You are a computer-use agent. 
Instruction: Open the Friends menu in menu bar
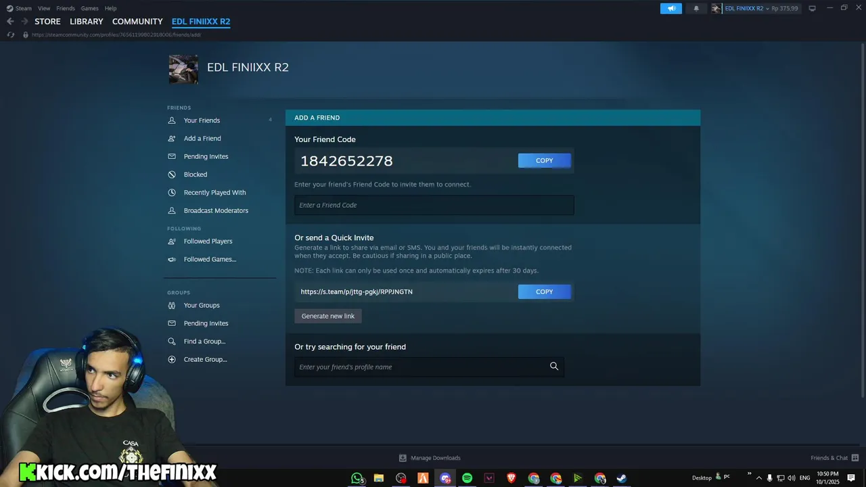coord(66,8)
